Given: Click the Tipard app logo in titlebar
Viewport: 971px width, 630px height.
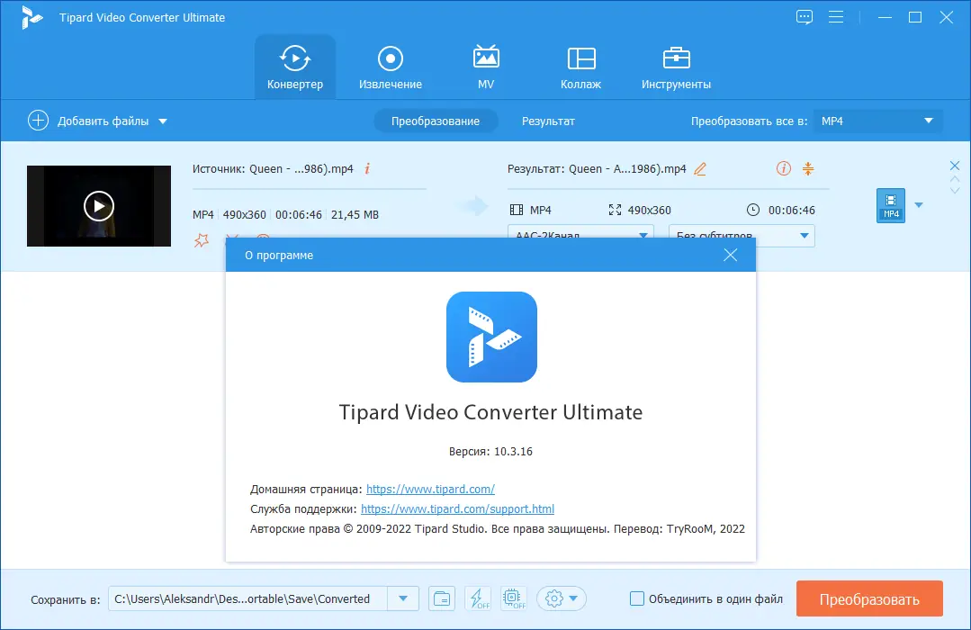Looking at the screenshot, I should (31, 17).
